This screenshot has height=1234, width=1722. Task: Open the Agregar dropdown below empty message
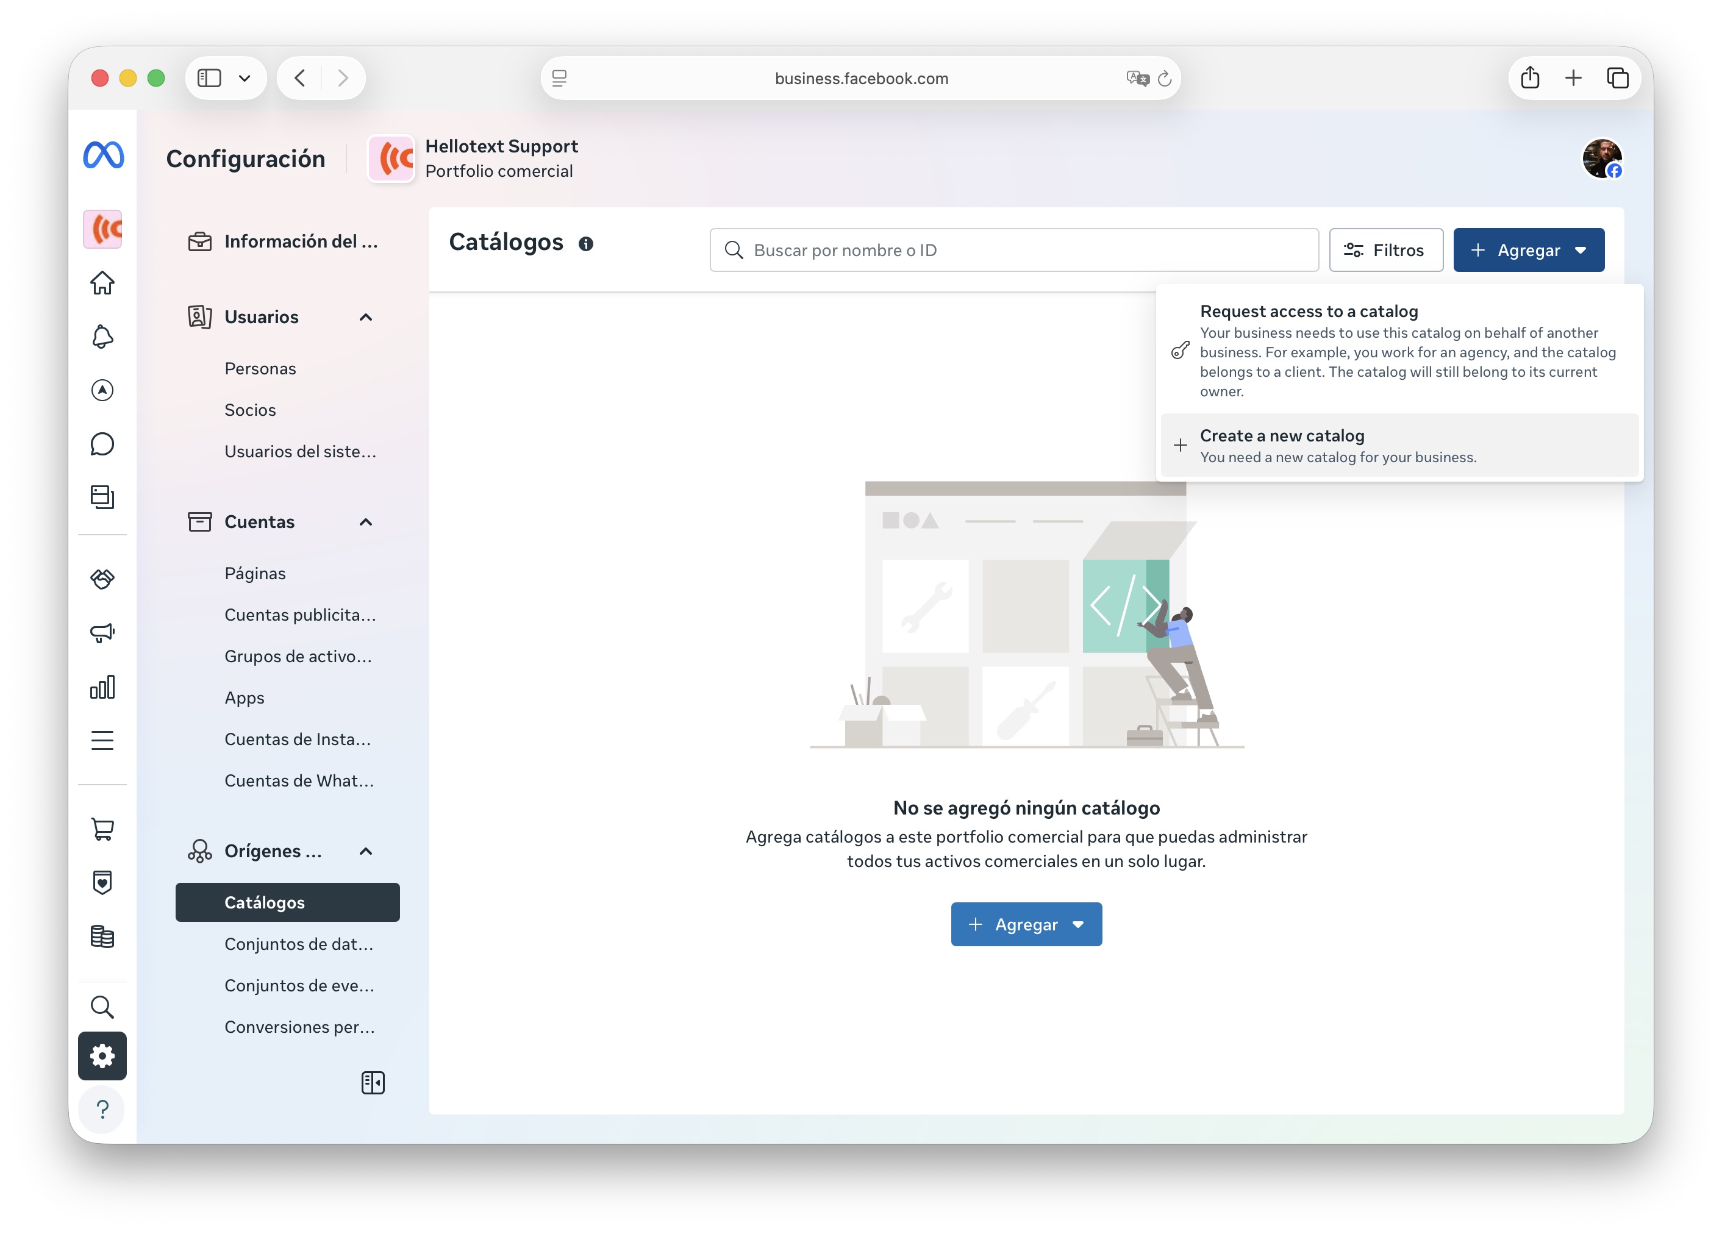click(x=1026, y=924)
